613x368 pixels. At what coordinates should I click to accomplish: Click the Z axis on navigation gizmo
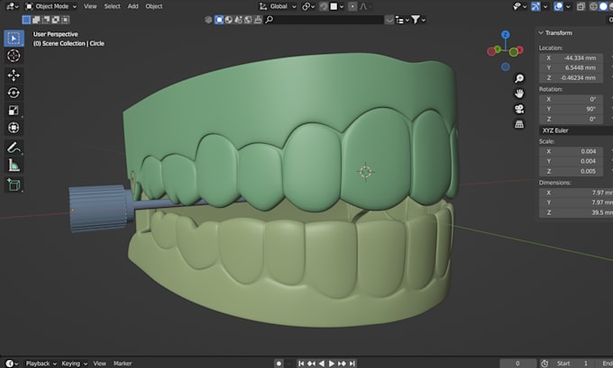[506, 34]
